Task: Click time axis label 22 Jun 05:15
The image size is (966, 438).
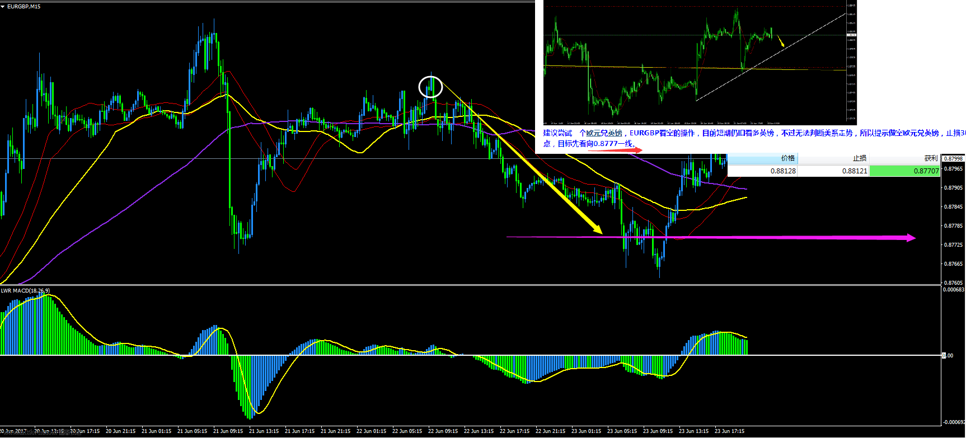Action: point(407,431)
